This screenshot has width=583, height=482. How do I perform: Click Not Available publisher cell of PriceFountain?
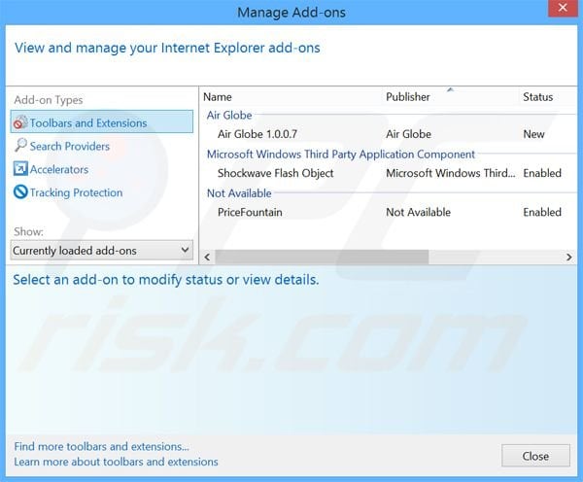[x=418, y=212]
